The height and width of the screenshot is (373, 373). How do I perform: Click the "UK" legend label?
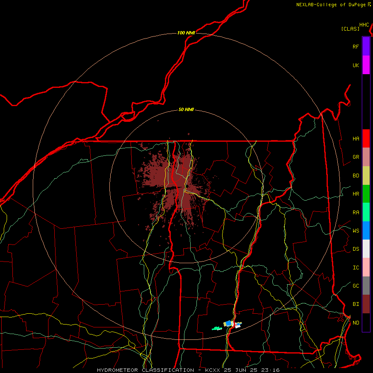(356, 65)
